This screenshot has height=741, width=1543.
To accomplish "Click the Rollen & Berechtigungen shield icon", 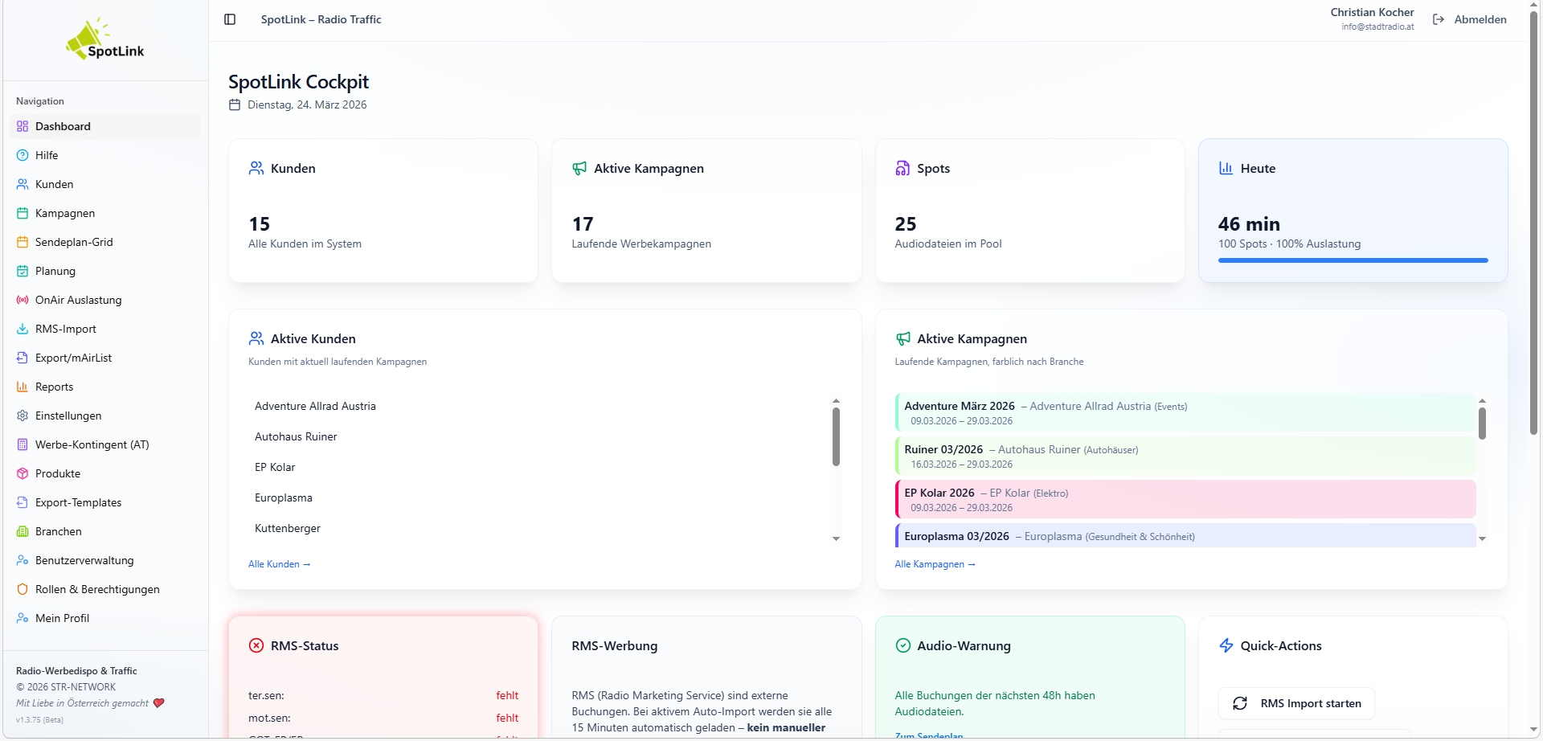I will tap(23, 589).
